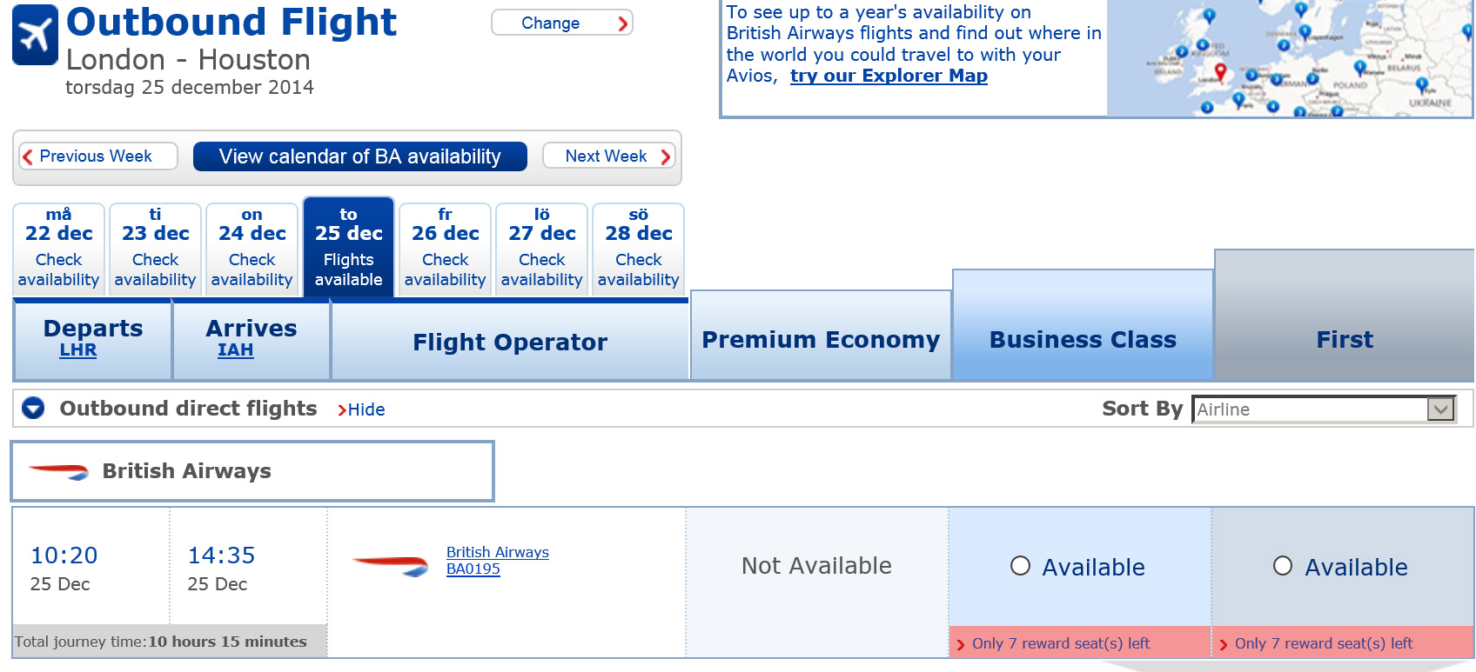Viewport: 1476px width, 672px height.
Task: Select First class Available radio button
Action: (1283, 566)
